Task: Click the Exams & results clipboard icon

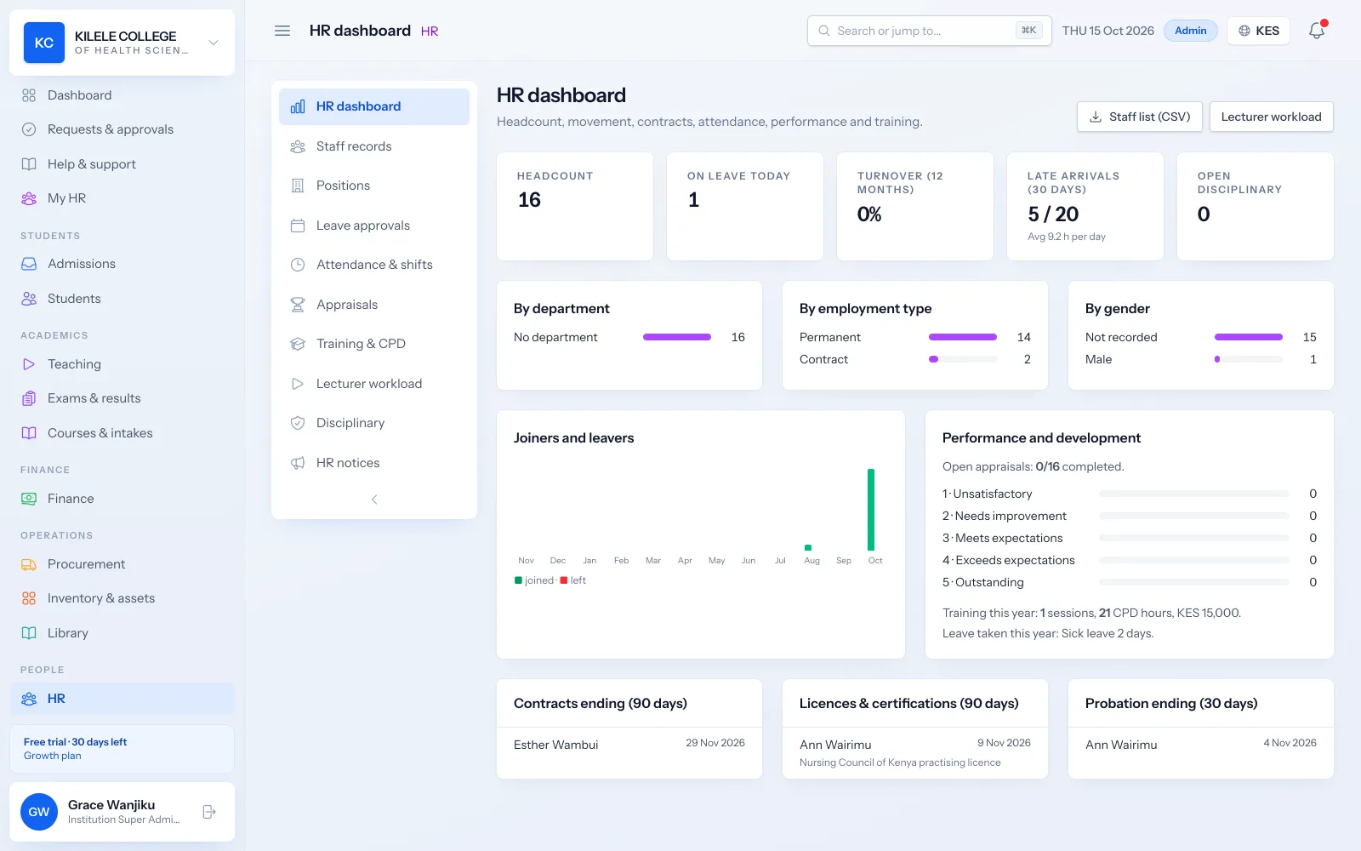Action: (x=29, y=398)
